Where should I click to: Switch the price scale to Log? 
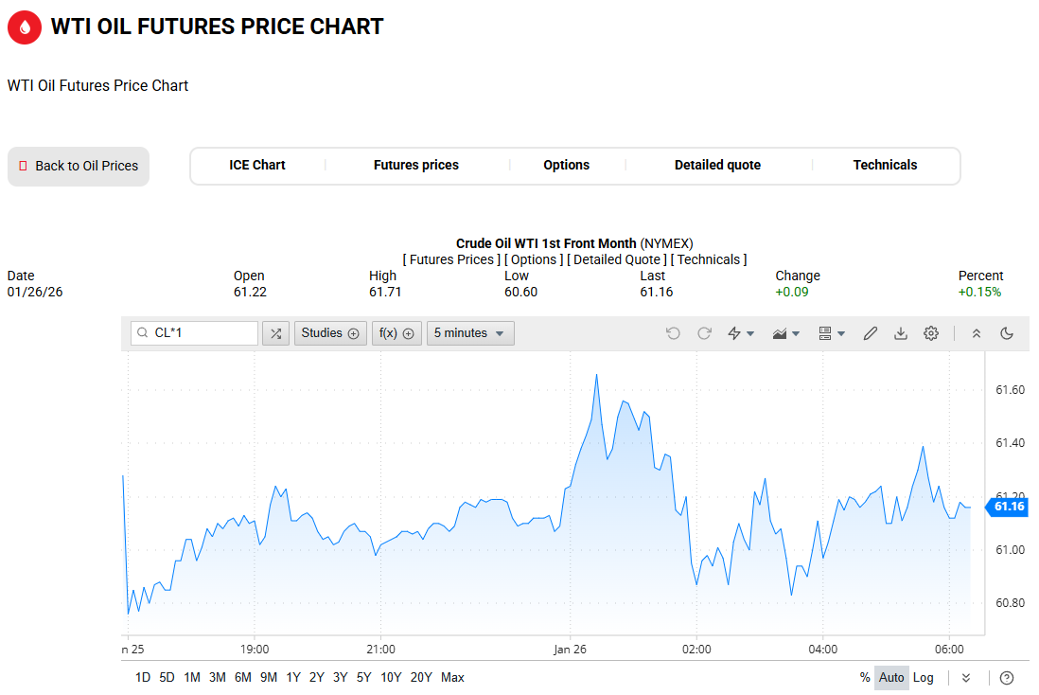pos(923,677)
